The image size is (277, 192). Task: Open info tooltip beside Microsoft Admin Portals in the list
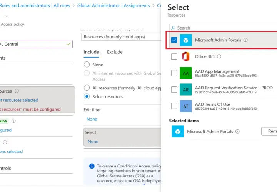[245, 40]
